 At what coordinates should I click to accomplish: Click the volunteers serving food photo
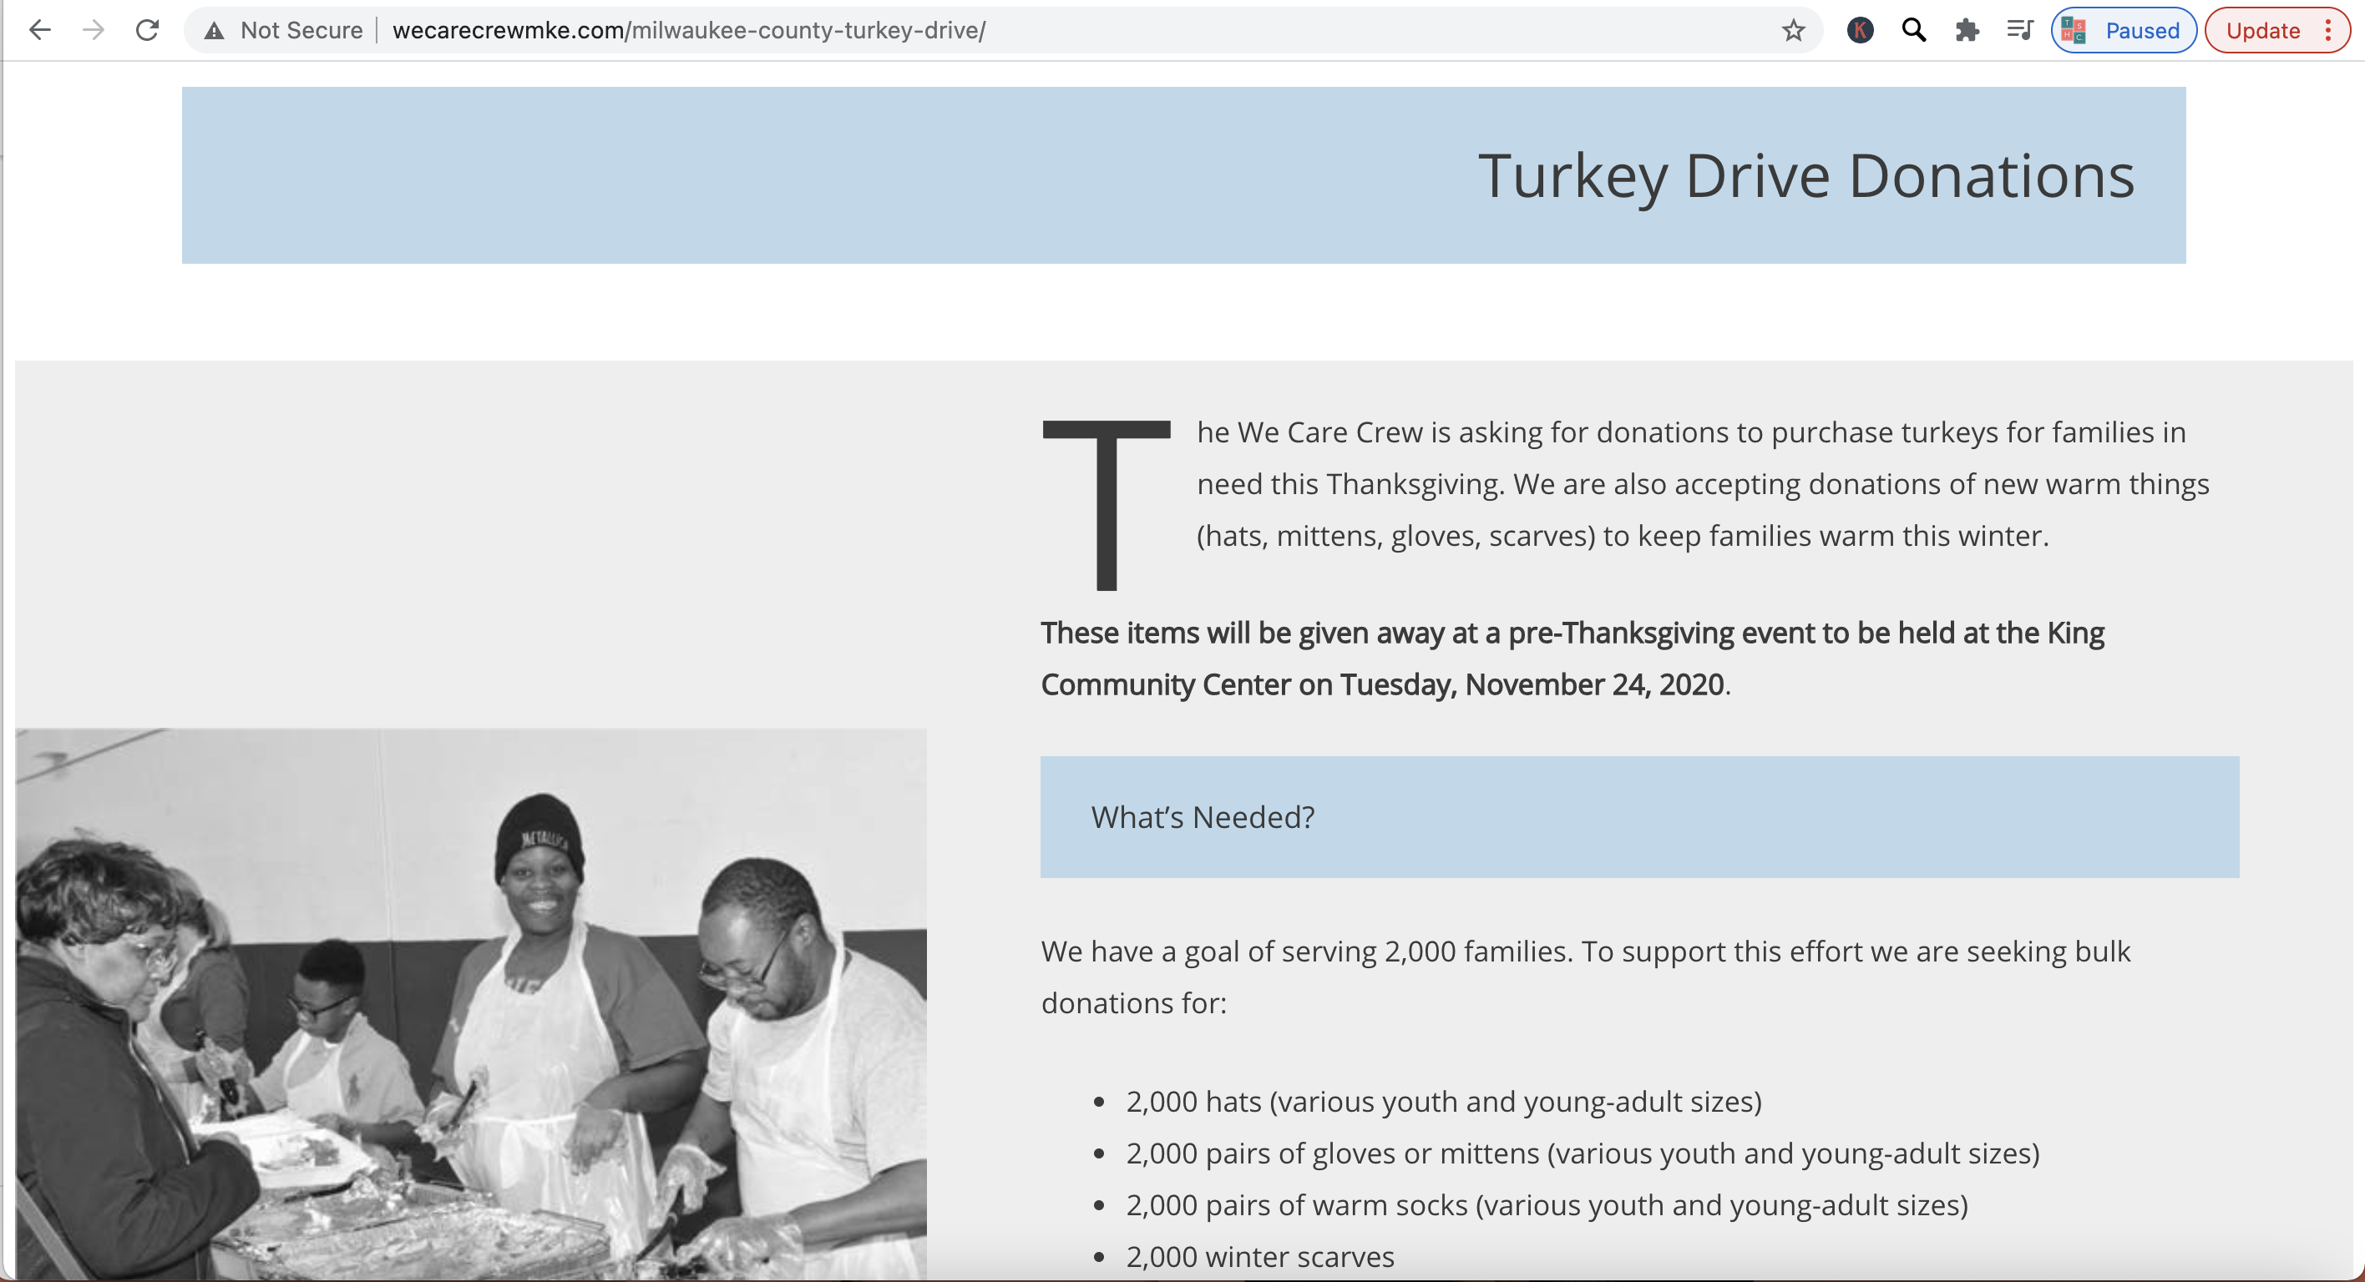[x=471, y=1004]
